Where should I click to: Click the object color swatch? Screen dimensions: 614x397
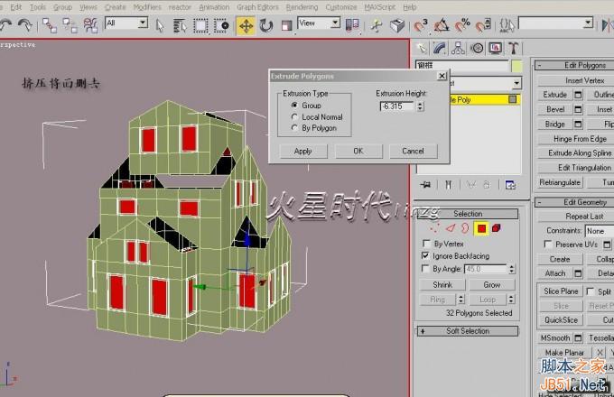pyautogui.click(x=517, y=66)
